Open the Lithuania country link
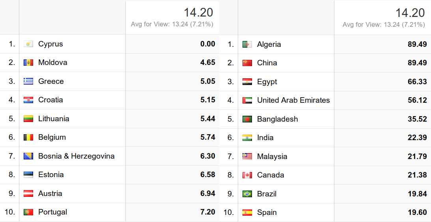This screenshot has width=431, height=222. [54, 118]
